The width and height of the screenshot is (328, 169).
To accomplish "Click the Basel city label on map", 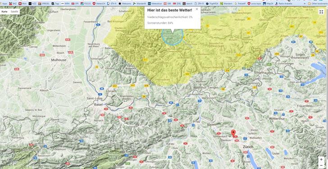I will [x=98, y=104].
